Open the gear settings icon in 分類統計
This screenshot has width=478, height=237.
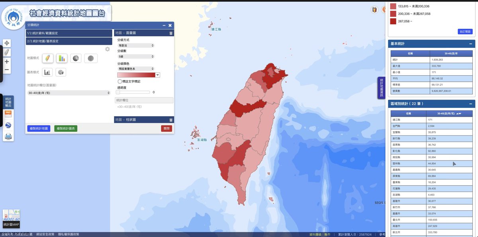[x=107, y=49]
